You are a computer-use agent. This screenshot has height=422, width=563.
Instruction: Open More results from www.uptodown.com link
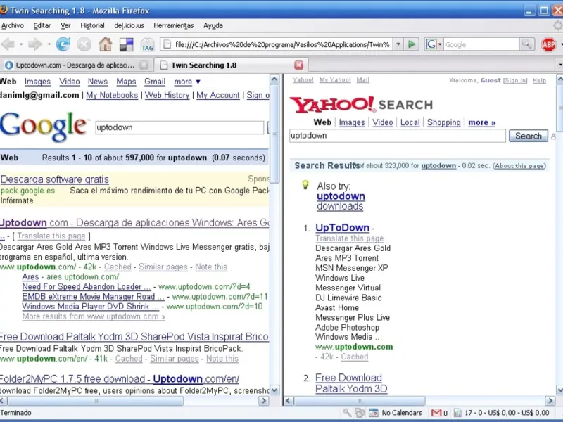[94, 317]
